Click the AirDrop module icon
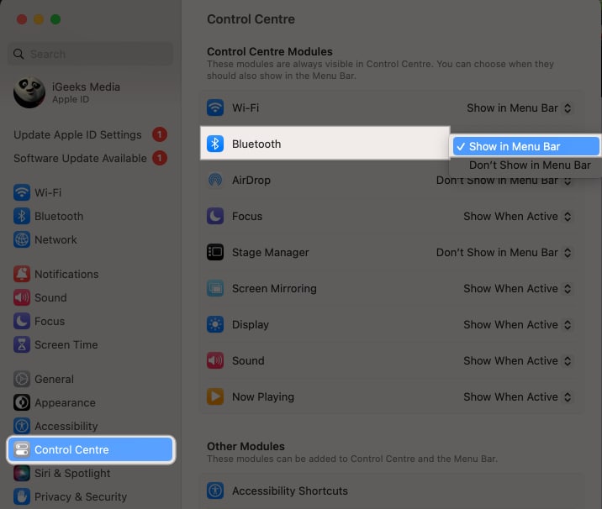Screen dimensions: 602x509 (x=215, y=180)
